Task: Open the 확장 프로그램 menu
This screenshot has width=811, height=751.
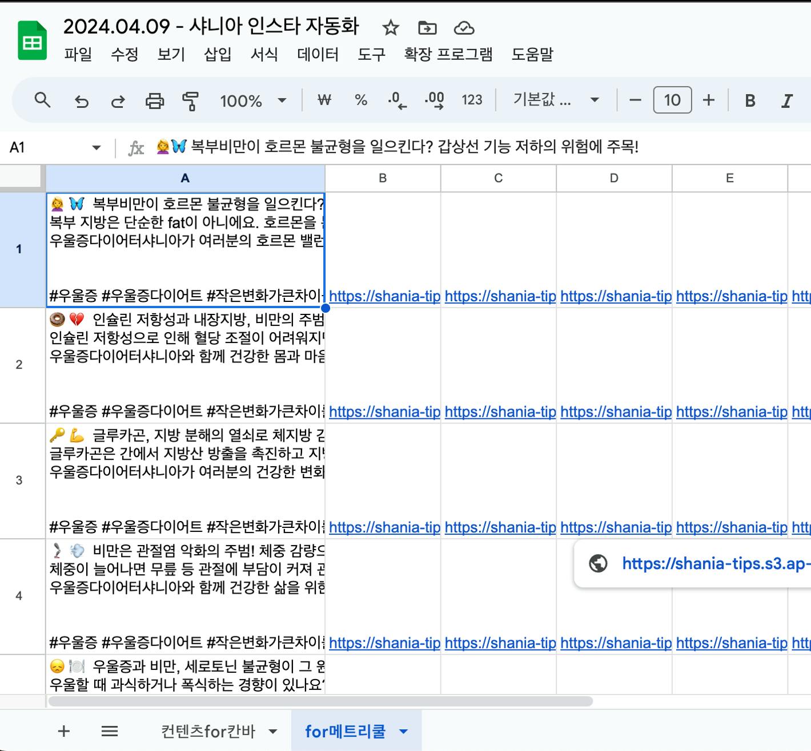Action: click(x=448, y=54)
